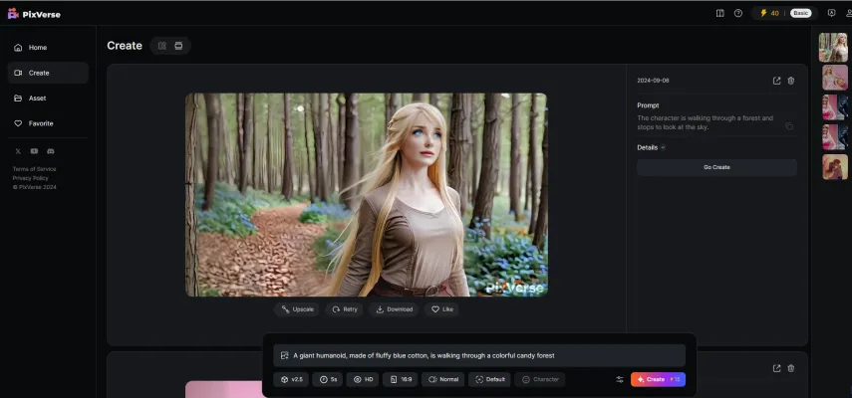Expand the Details section
The height and width of the screenshot is (398, 852).
[652, 147]
